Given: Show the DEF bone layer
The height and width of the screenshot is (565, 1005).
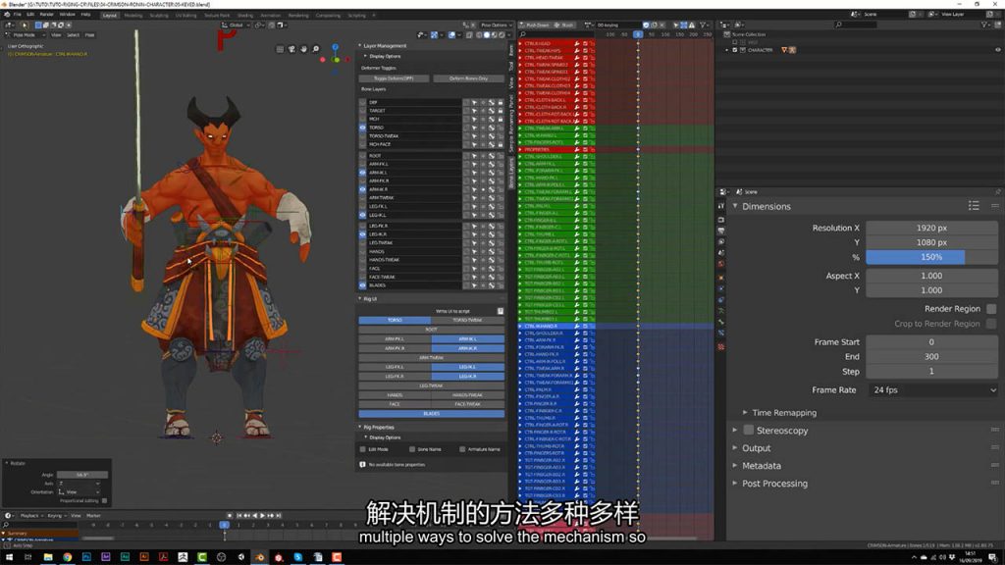Looking at the screenshot, I should pos(363,102).
